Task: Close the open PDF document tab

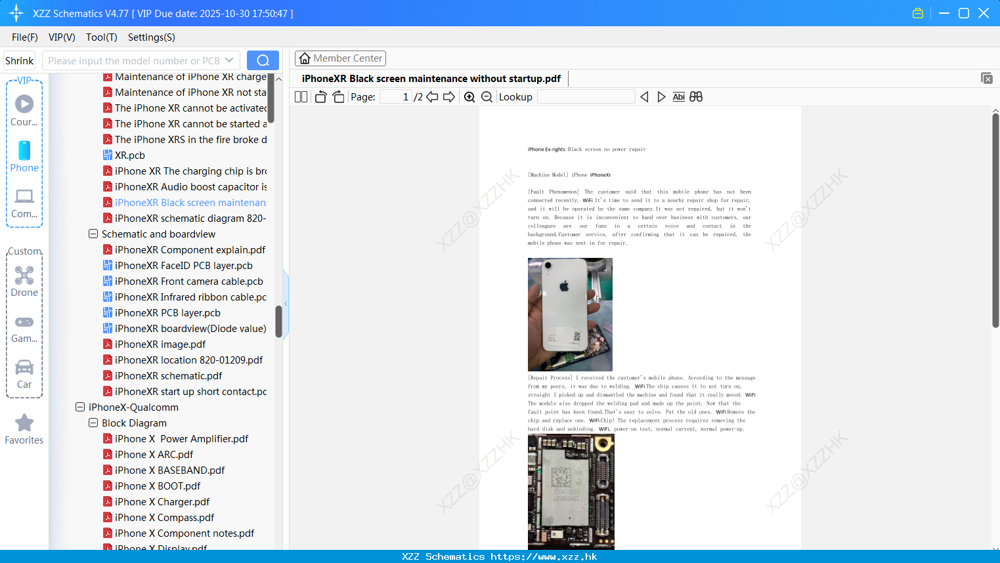Action: click(x=986, y=78)
